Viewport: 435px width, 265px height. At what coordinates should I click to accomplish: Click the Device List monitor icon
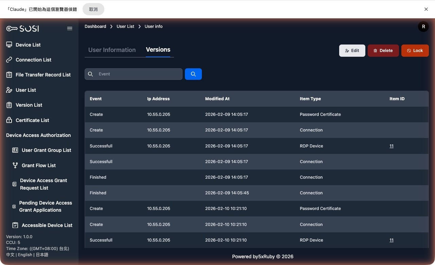point(9,45)
